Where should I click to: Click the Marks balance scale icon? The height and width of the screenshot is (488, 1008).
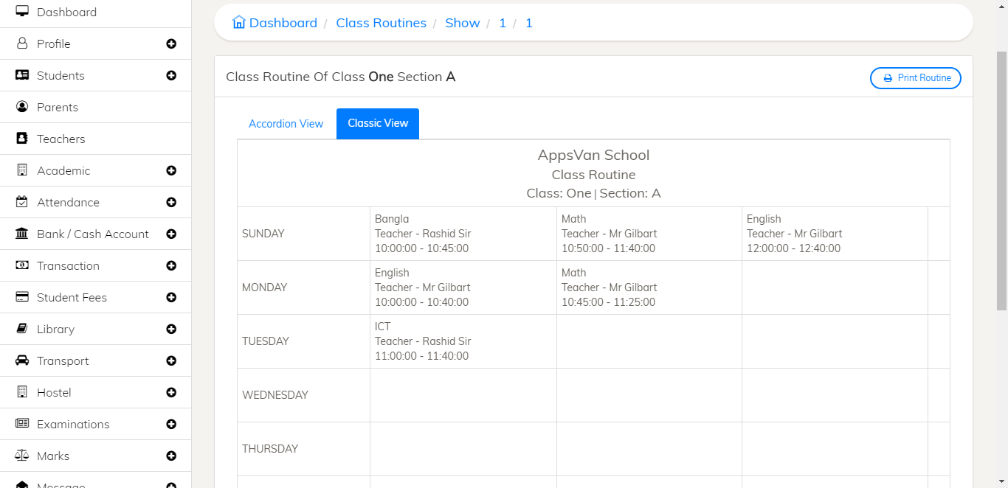pos(22,456)
